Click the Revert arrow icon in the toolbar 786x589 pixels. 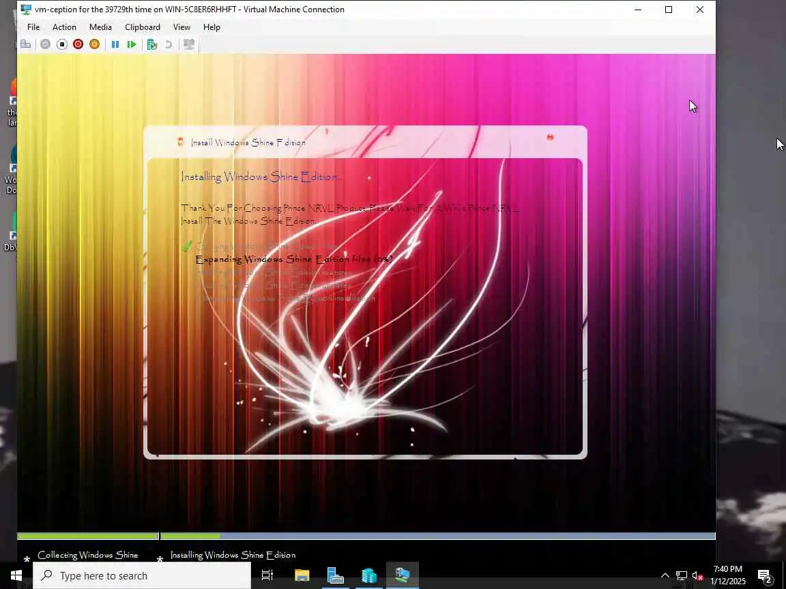[169, 44]
